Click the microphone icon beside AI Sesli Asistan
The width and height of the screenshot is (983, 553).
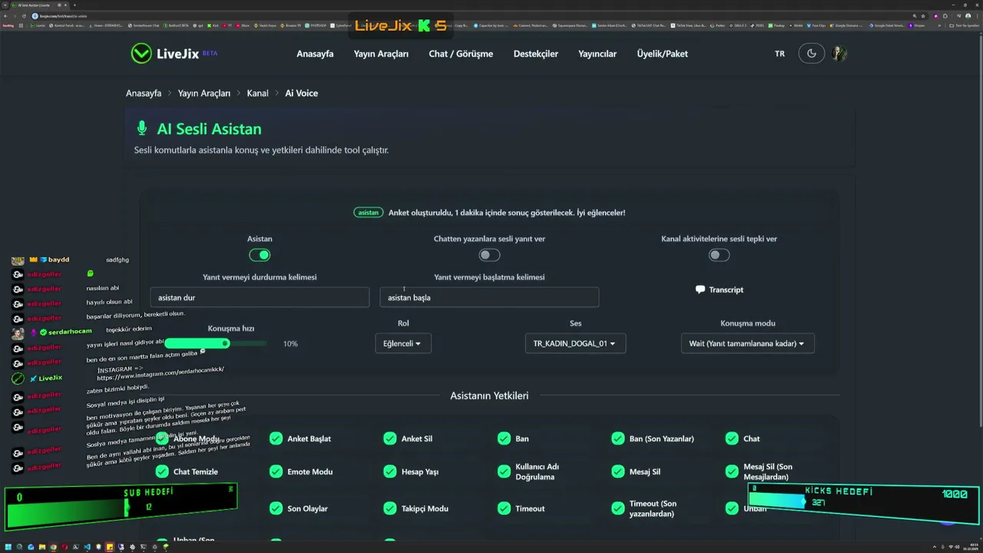pos(141,128)
